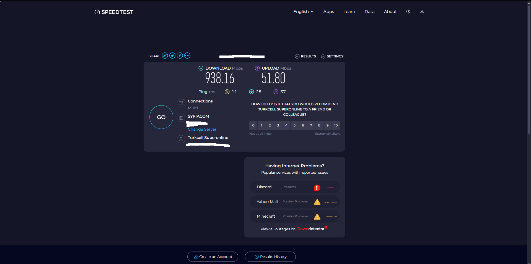Click the Multi connections label

pos(193,108)
